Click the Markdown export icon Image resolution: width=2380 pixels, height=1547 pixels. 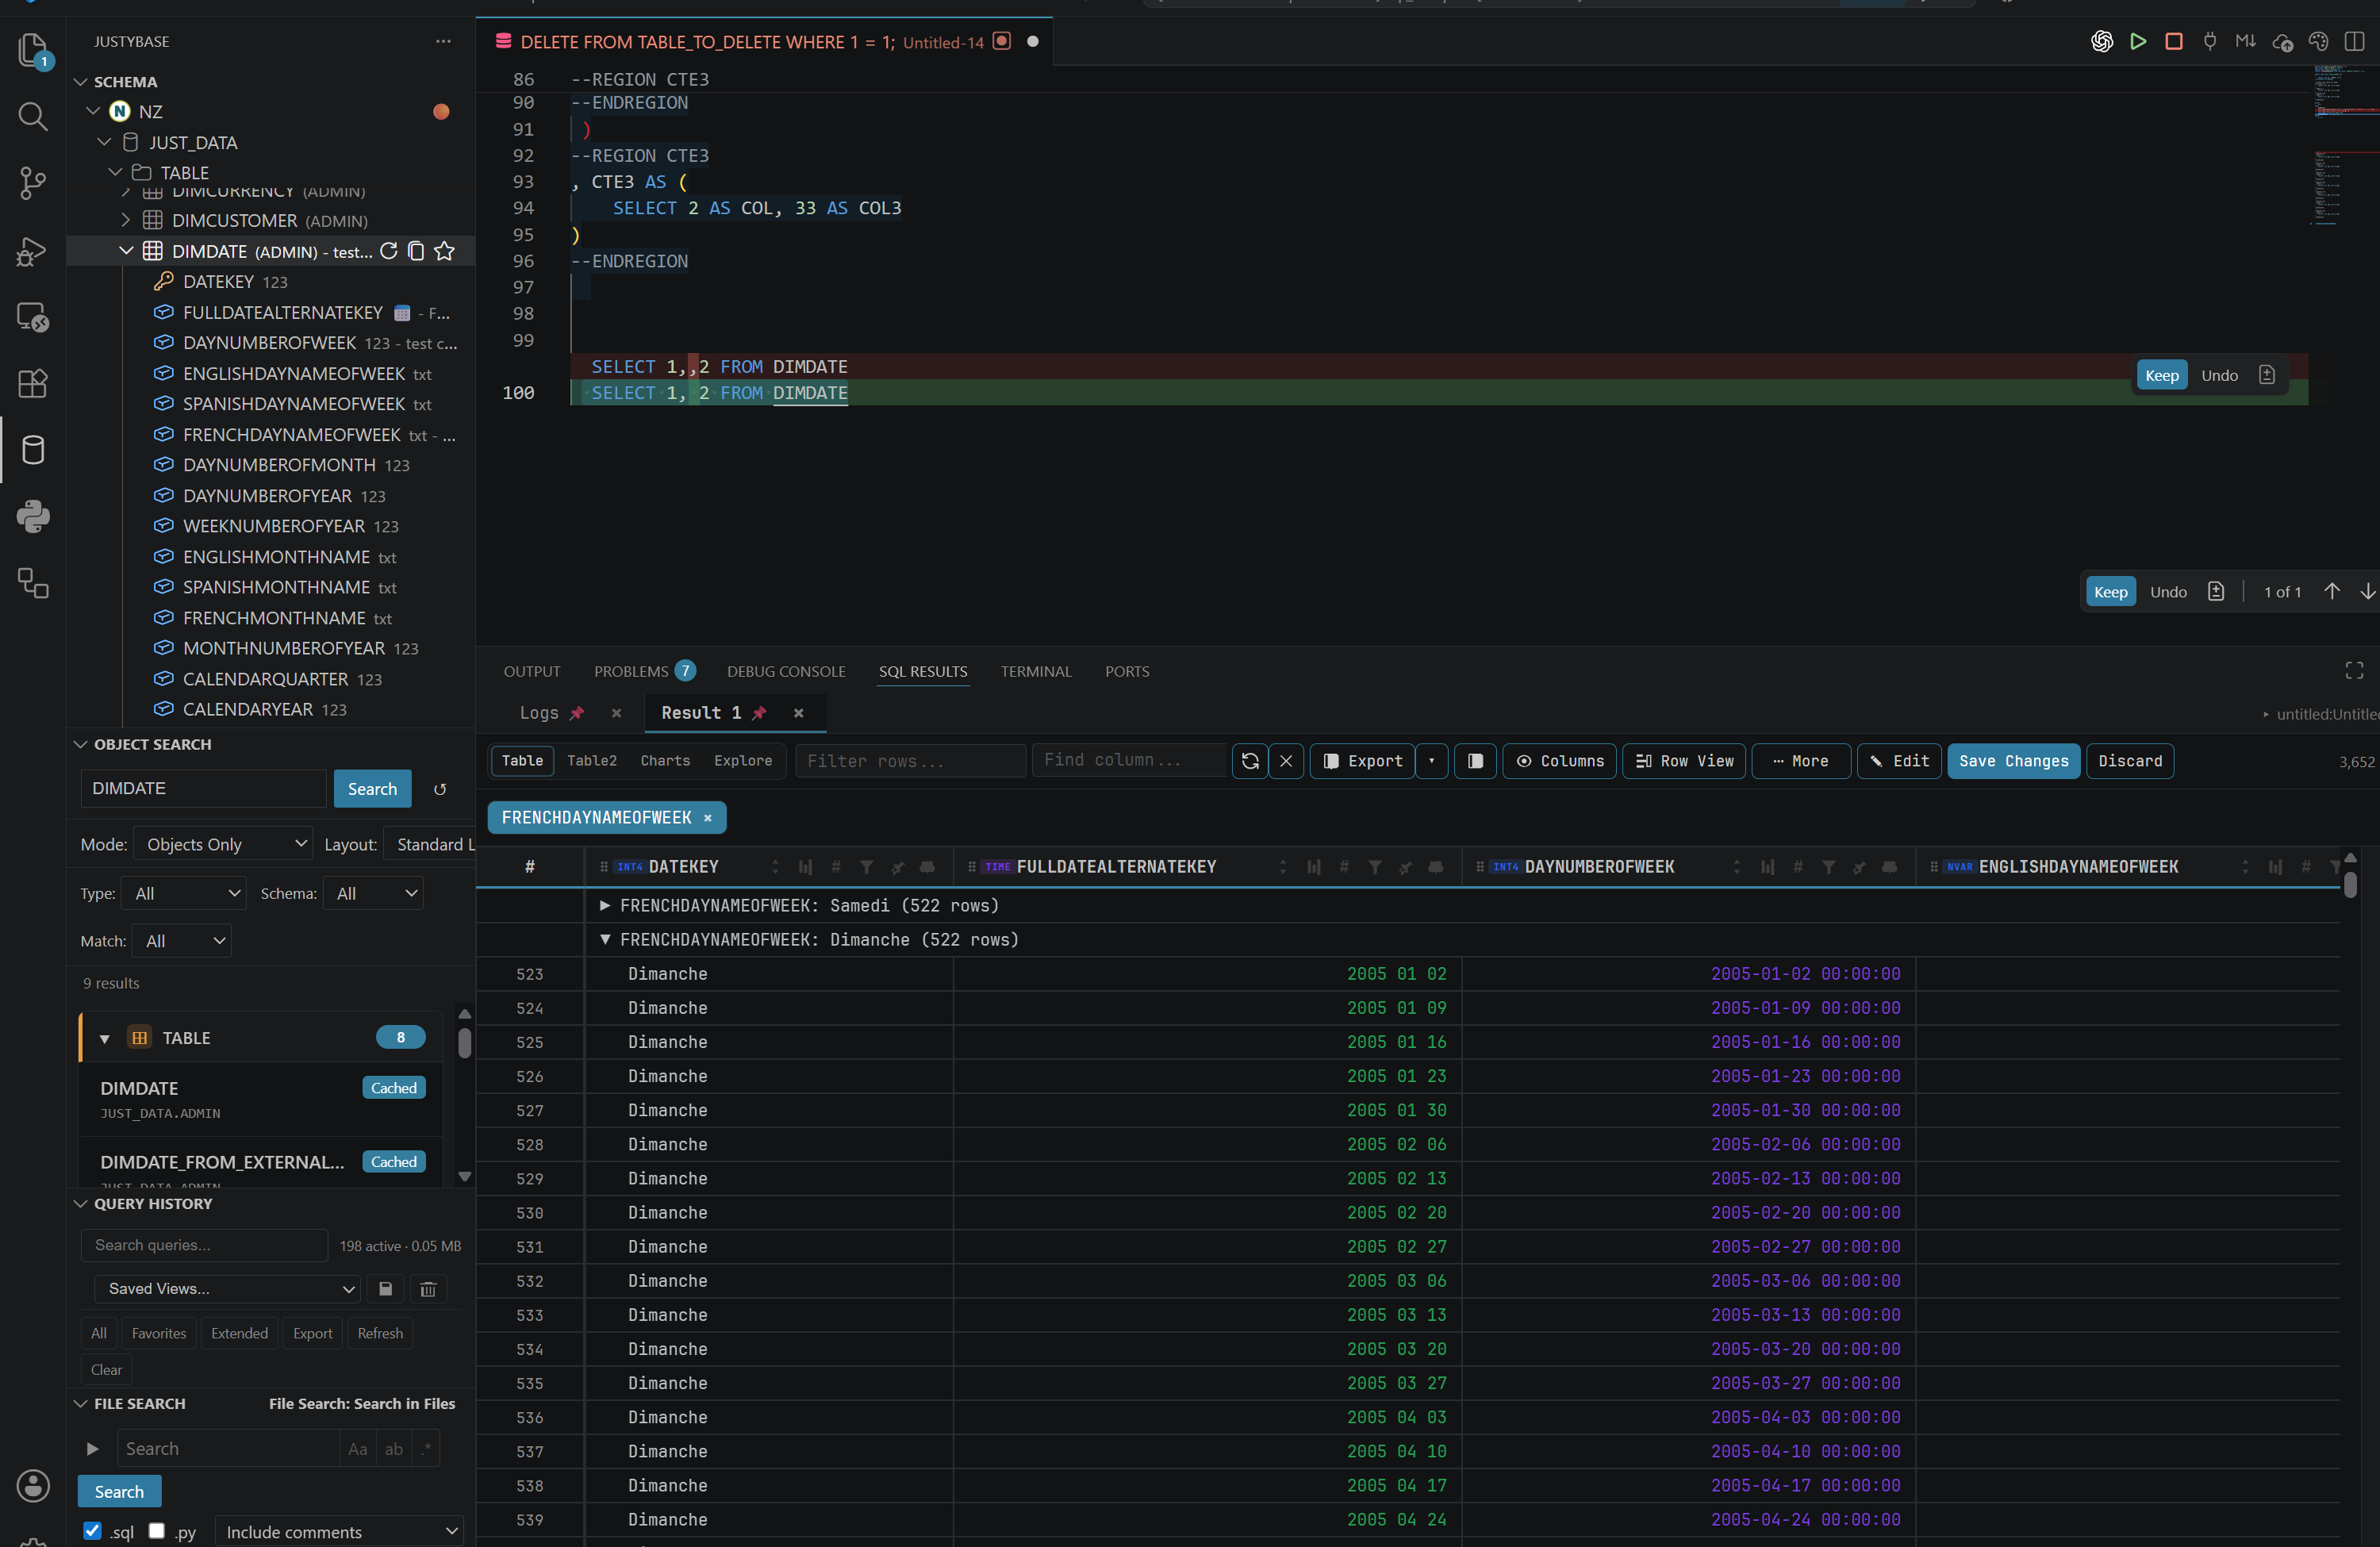(2246, 41)
